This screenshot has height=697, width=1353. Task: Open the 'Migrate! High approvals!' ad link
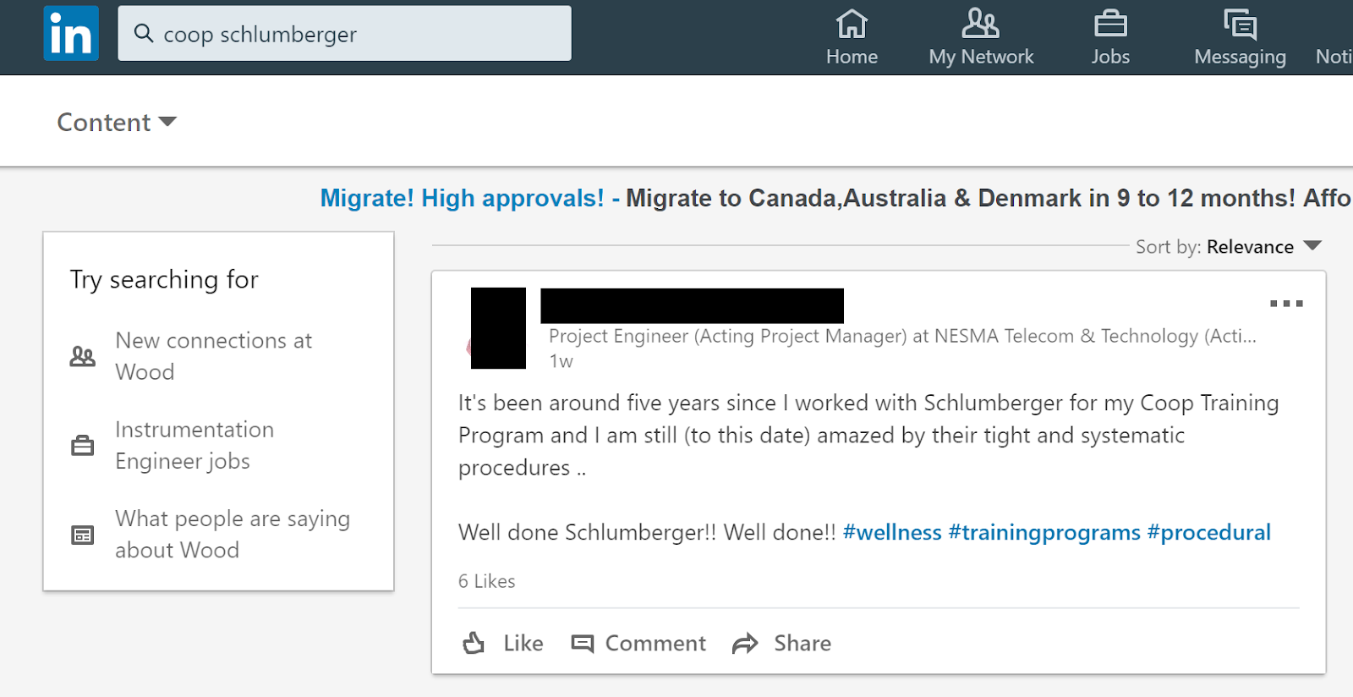pyautogui.click(x=462, y=198)
